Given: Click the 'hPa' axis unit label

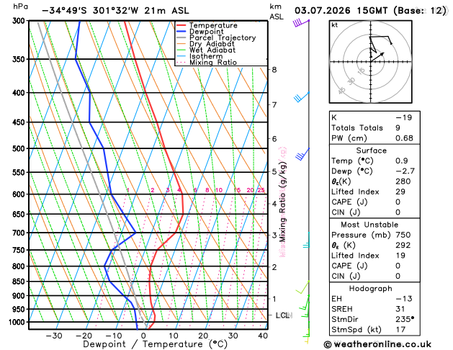Looking at the screenshot, I should [x=20, y=6].
